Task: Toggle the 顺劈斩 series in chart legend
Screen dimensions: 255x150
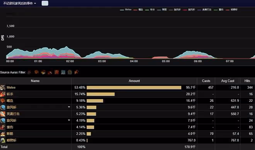Action: click(231, 10)
